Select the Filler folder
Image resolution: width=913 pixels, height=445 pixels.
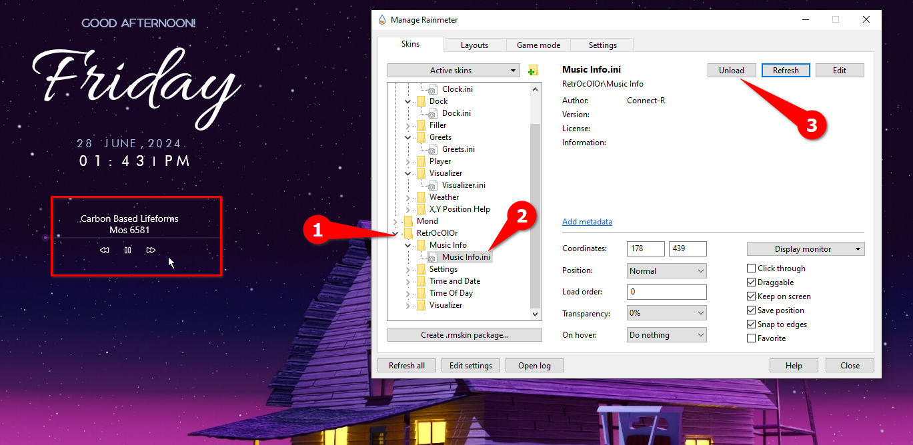[x=437, y=125]
